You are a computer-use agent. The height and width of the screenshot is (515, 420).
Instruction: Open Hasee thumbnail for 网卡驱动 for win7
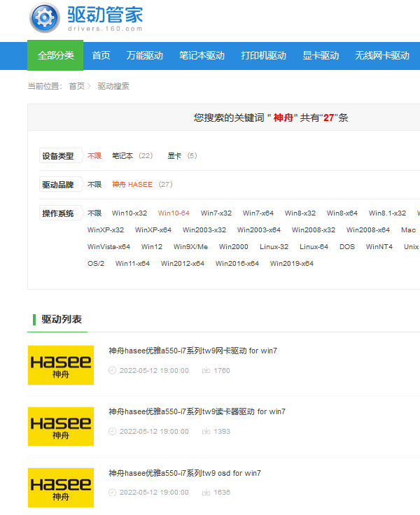point(61,365)
